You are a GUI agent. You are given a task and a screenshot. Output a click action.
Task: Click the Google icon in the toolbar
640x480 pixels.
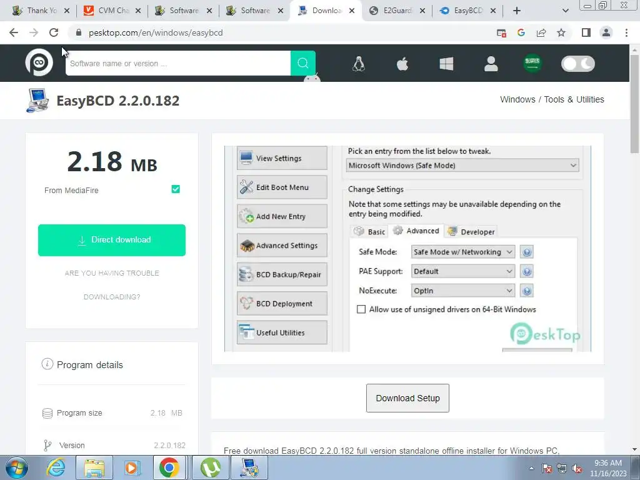point(521,32)
